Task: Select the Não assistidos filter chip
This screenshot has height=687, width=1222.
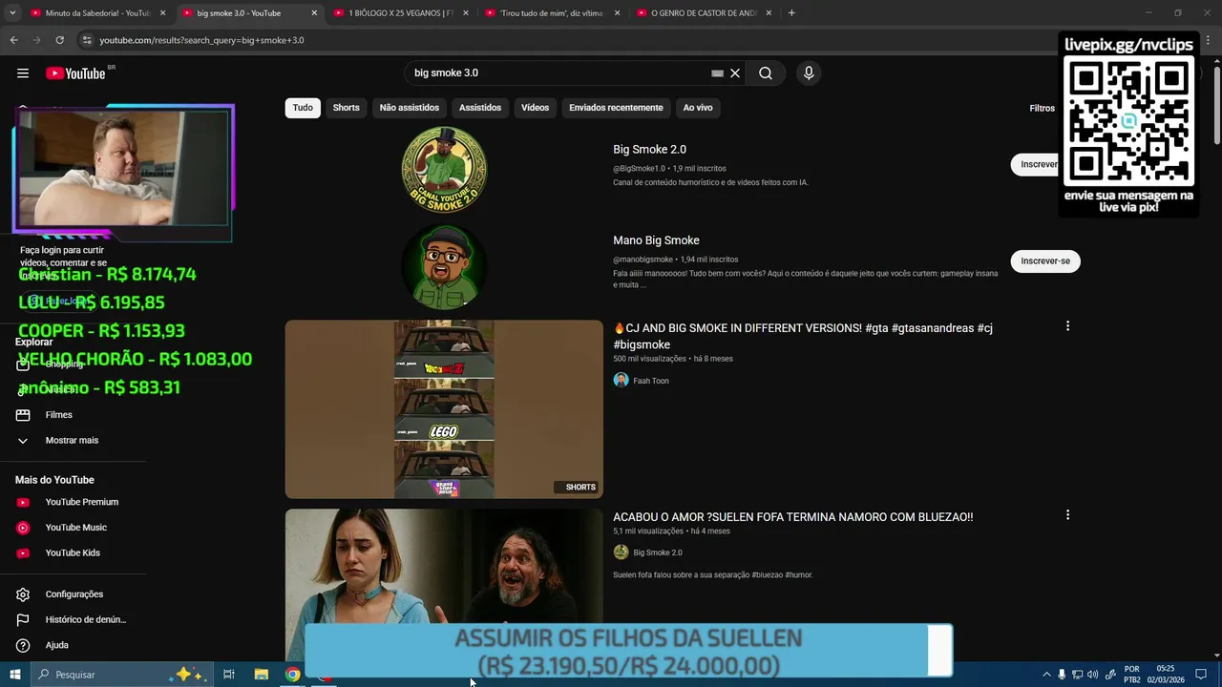Action: (410, 108)
